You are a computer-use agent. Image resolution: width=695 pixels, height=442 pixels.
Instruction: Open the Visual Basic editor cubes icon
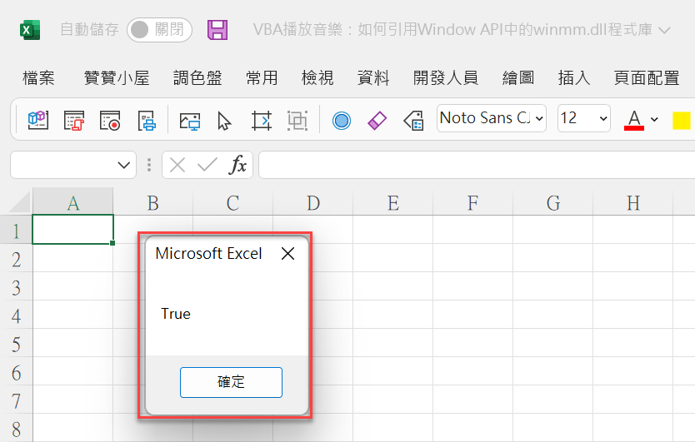point(38,120)
